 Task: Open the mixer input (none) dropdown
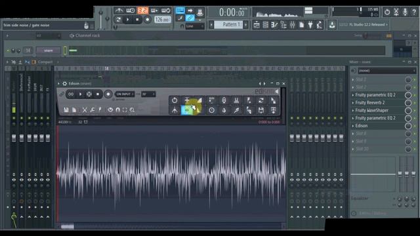387,71
